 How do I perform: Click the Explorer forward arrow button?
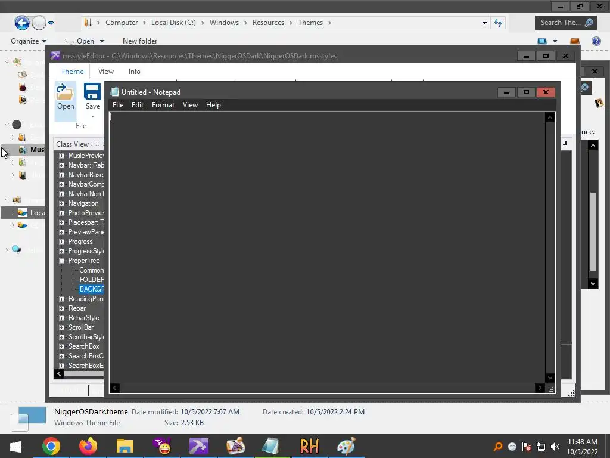point(39,23)
